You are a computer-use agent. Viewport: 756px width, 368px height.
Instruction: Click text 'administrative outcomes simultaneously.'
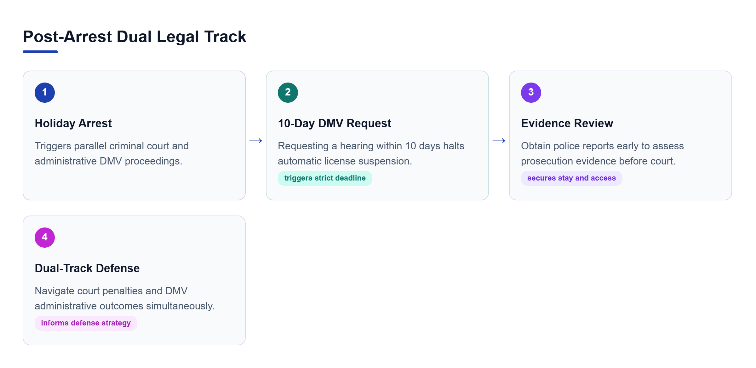tap(125, 306)
